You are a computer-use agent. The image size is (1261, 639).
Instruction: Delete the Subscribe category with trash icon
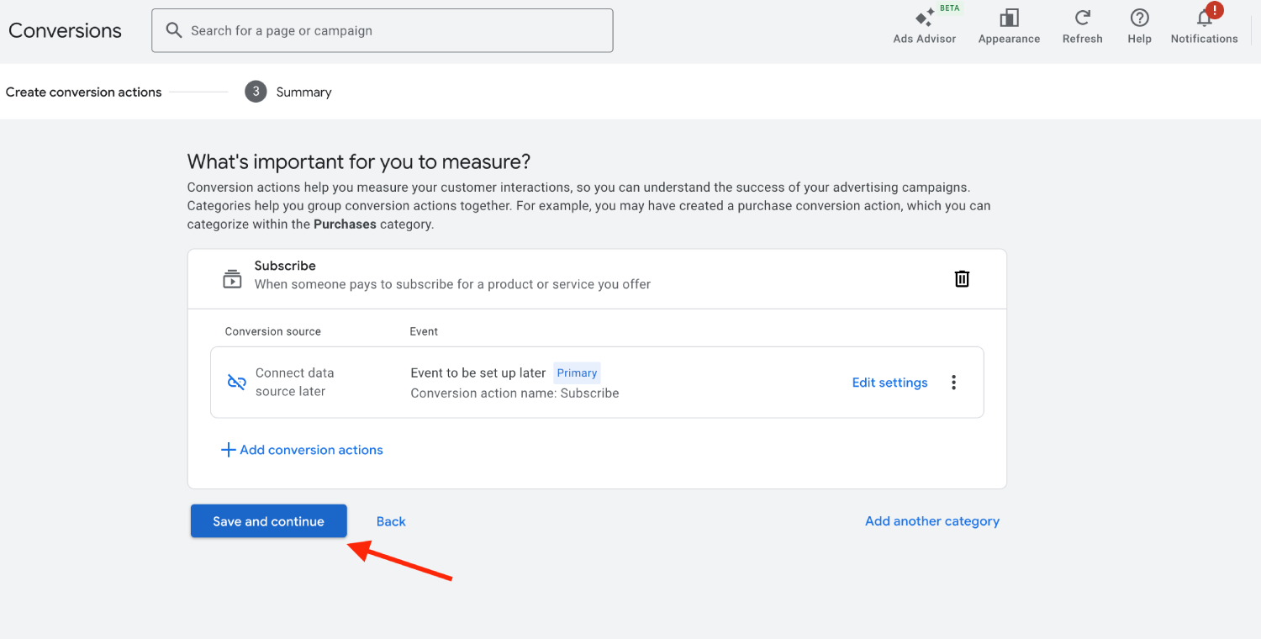click(x=962, y=278)
